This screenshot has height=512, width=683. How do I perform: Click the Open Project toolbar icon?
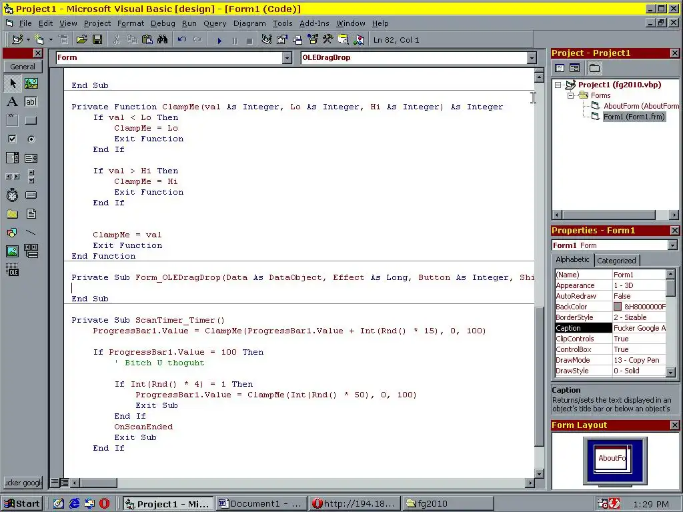point(81,40)
